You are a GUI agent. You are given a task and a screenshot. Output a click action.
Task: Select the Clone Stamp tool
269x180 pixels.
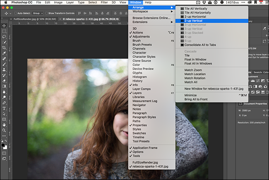tap(4, 70)
